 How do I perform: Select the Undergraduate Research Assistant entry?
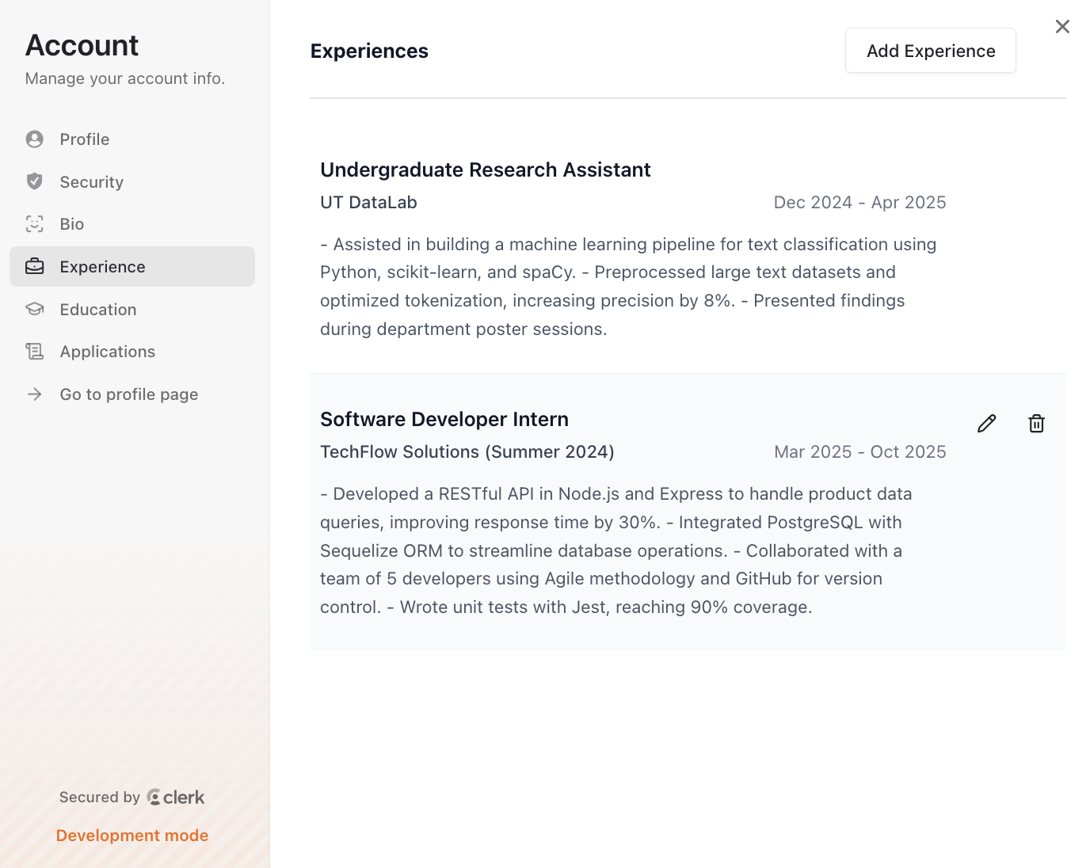click(485, 169)
